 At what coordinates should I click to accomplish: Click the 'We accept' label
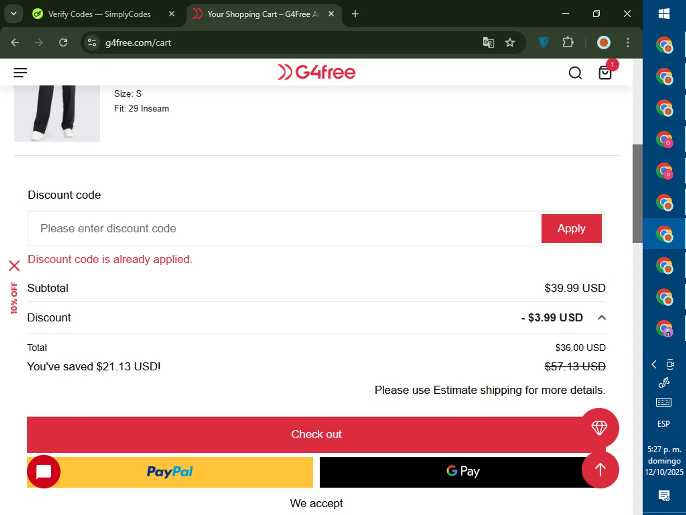click(316, 504)
